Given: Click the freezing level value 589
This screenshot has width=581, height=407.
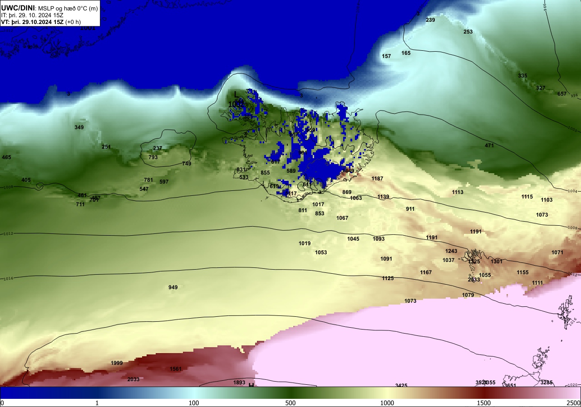Looking at the screenshot, I should pyautogui.click(x=291, y=171).
